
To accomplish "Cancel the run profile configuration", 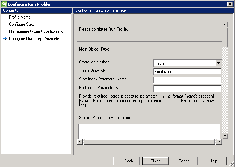I will coord(185,161).
